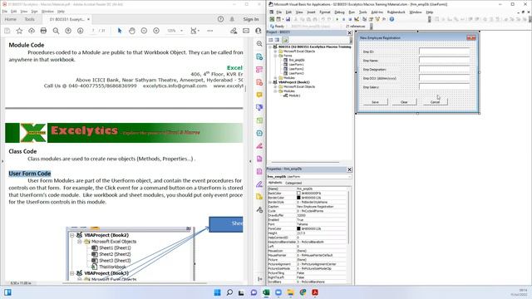Open Adobe Acrobat from the taskbar

[315, 292]
